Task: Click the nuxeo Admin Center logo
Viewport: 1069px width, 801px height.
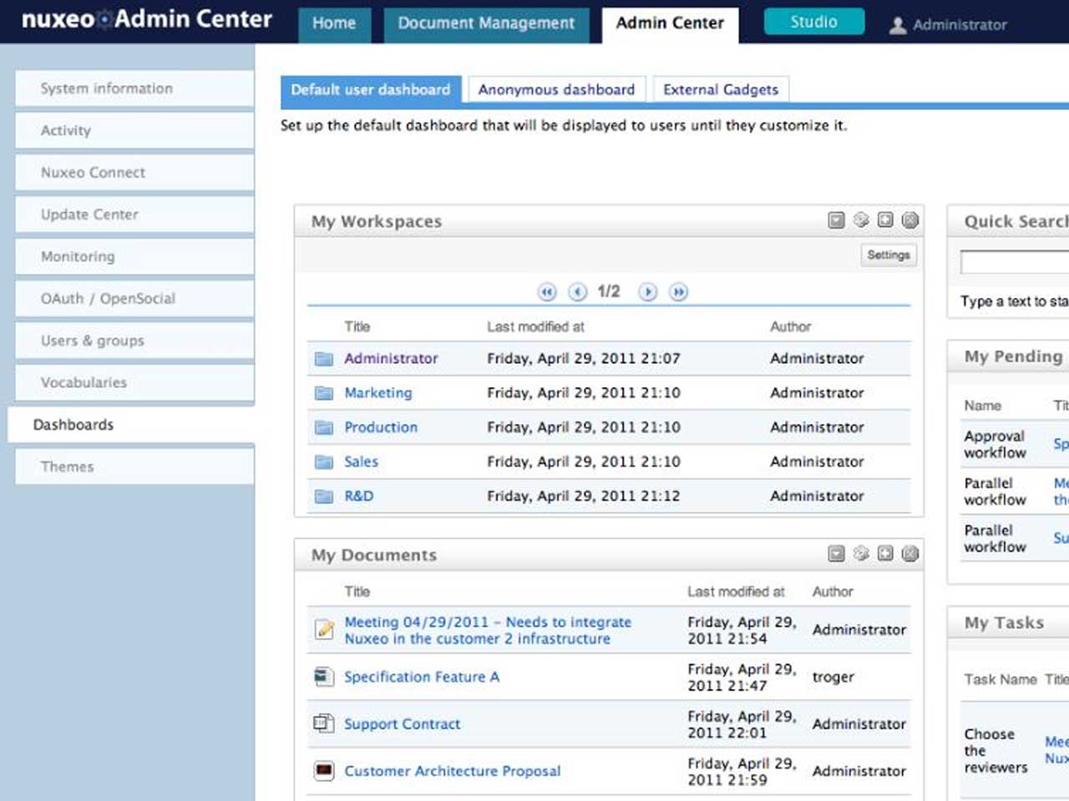Action: coord(147,19)
